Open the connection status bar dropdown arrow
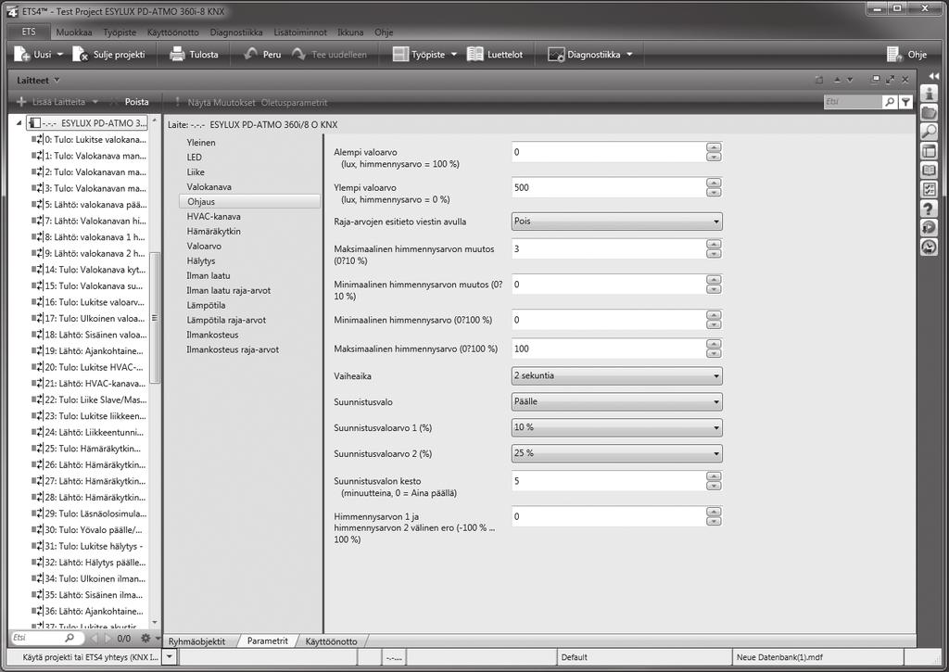The width and height of the screenshot is (949, 672). (169, 656)
